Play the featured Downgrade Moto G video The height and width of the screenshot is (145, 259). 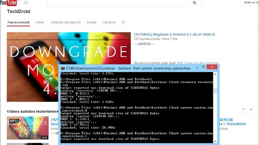(68, 49)
